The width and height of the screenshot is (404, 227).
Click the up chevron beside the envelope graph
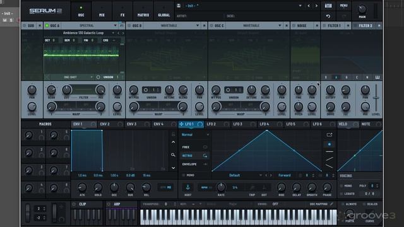(174, 142)
